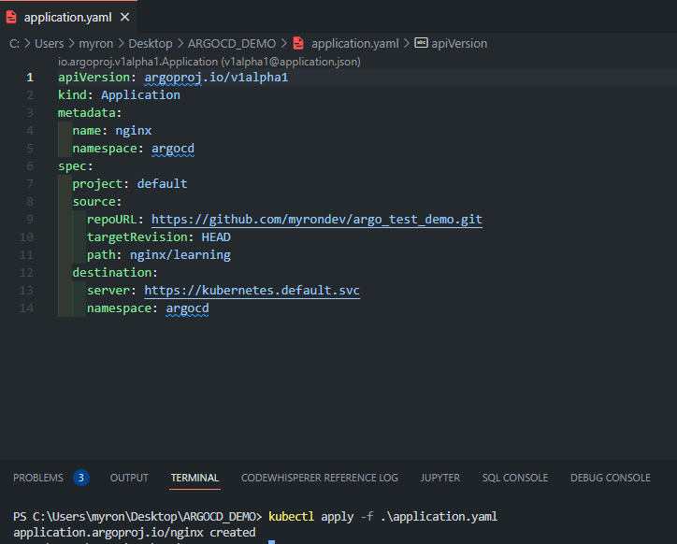Select the TERMINAL panel tab
This screenshot has width=677, height=544.
pyautogui.click(x=194, y=478)
